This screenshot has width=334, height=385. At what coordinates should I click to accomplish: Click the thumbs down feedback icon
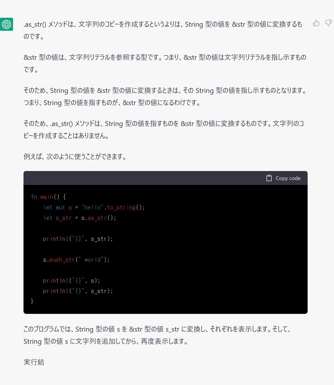click(x=328, y=23)
